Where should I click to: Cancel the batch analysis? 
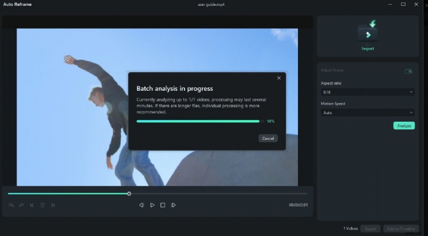pos(268,138)
